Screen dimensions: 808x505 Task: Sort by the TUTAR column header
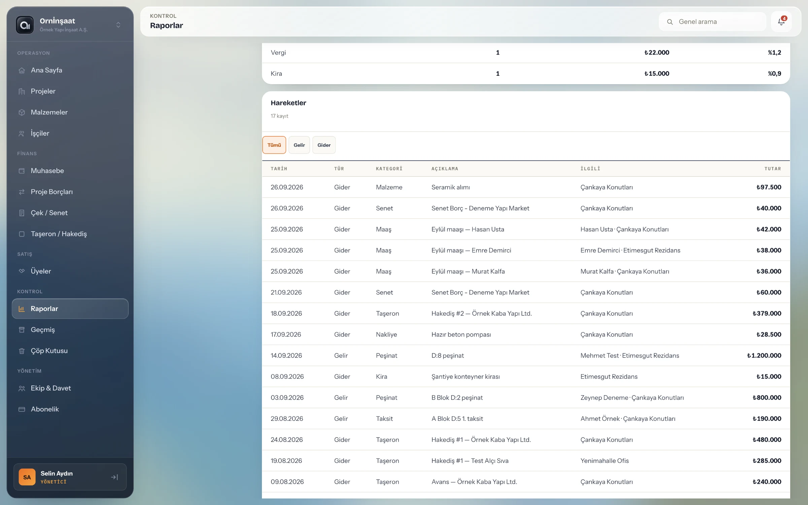(x=772, y=169)
